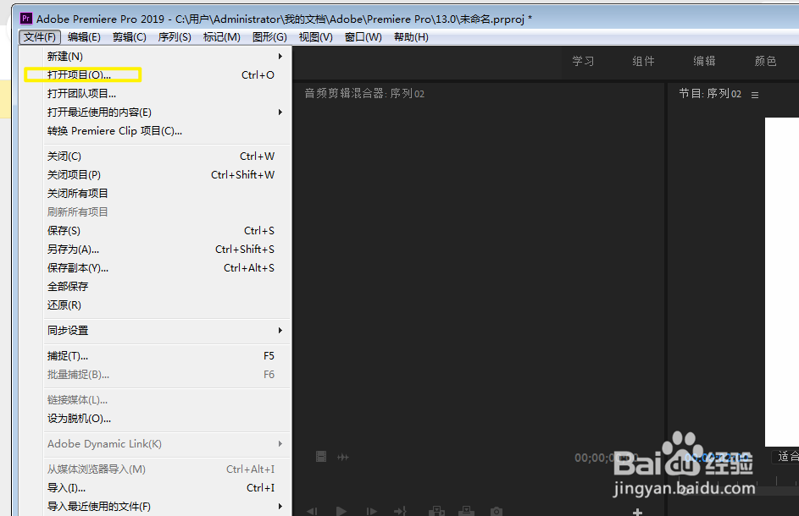
Task: Choose 保存(S) in File menu
Action: tap(155, 231)
